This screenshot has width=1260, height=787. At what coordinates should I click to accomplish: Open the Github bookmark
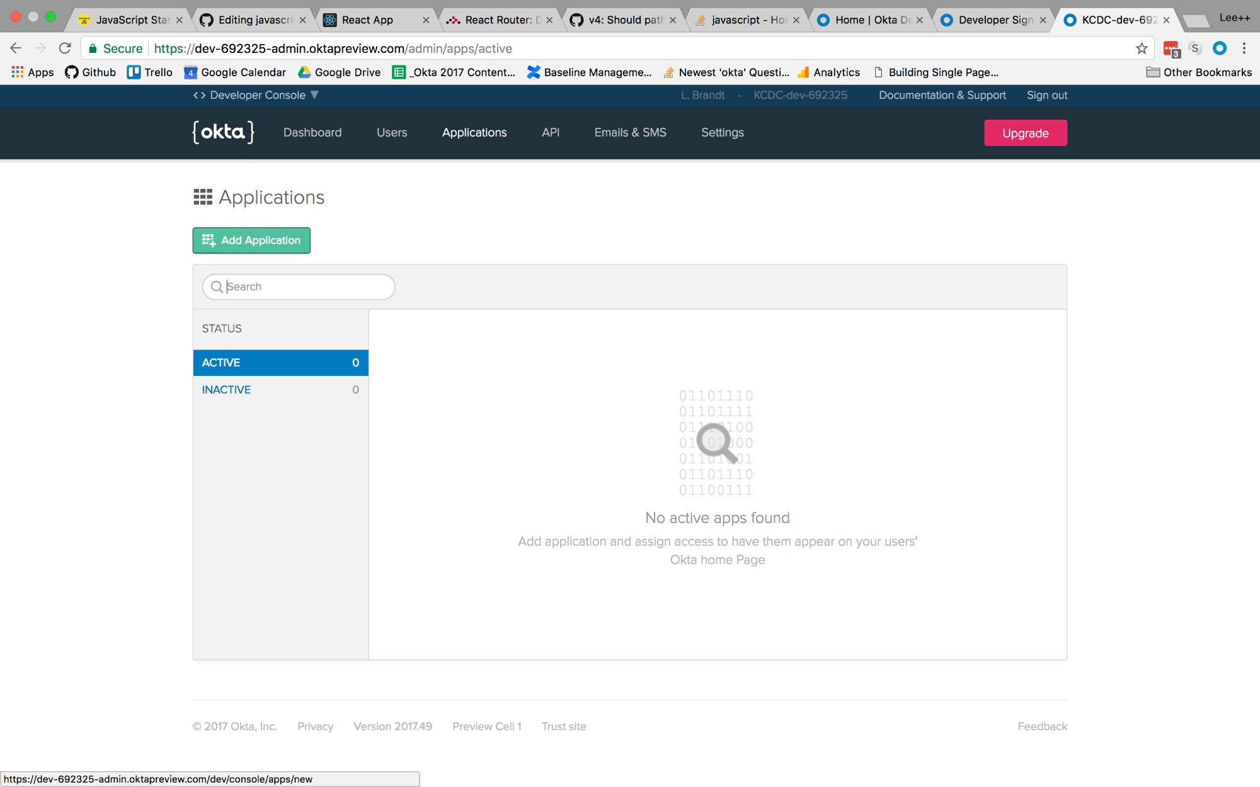click(x=91, y=72)
